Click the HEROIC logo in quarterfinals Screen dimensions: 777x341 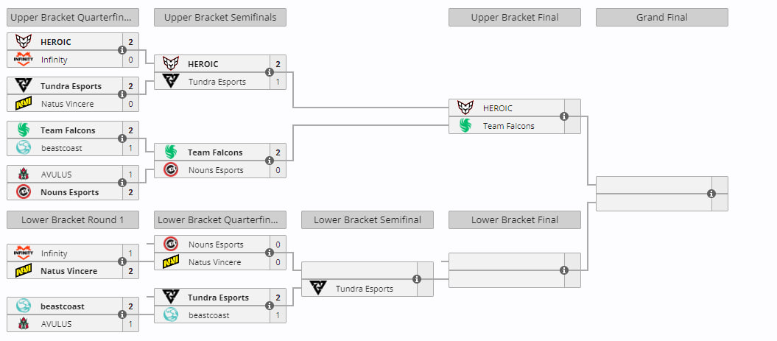pyautogui.click(x=24, y=41)
